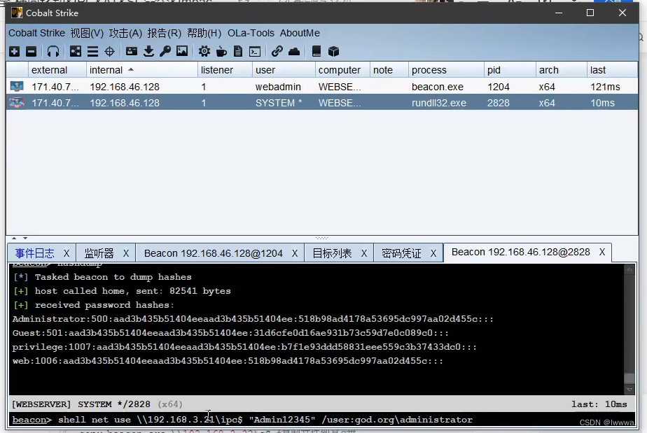This screenshot has width=647, height=433.
Task: Open credentials via the ID card icon
Action: [132, 52]
